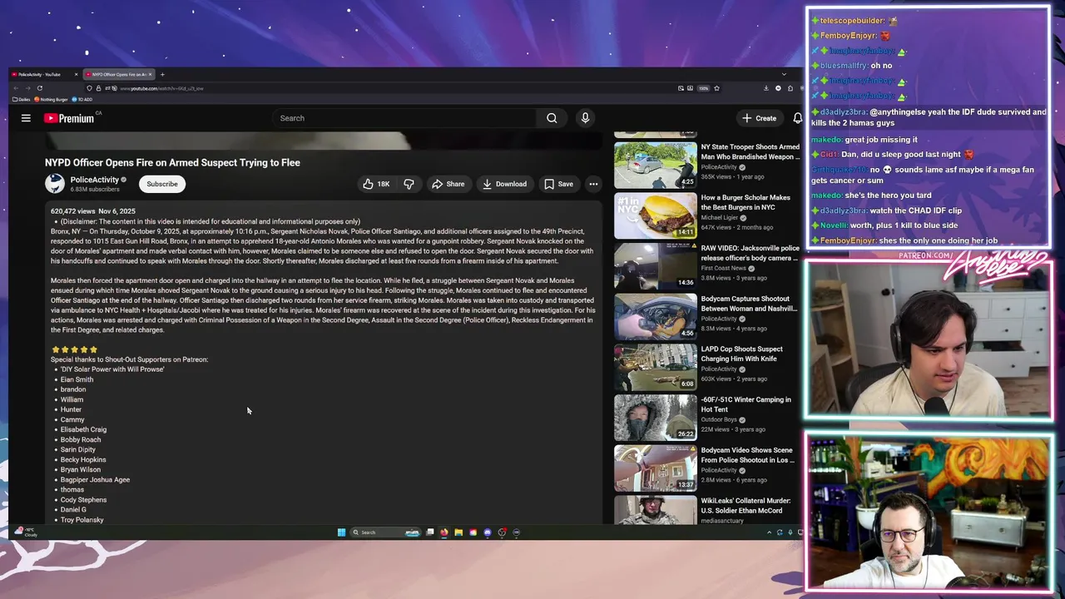This screenshot has height=599, width=1065.
Task: Open browser downloads arrow icon
Action: (x=766, y=88)
